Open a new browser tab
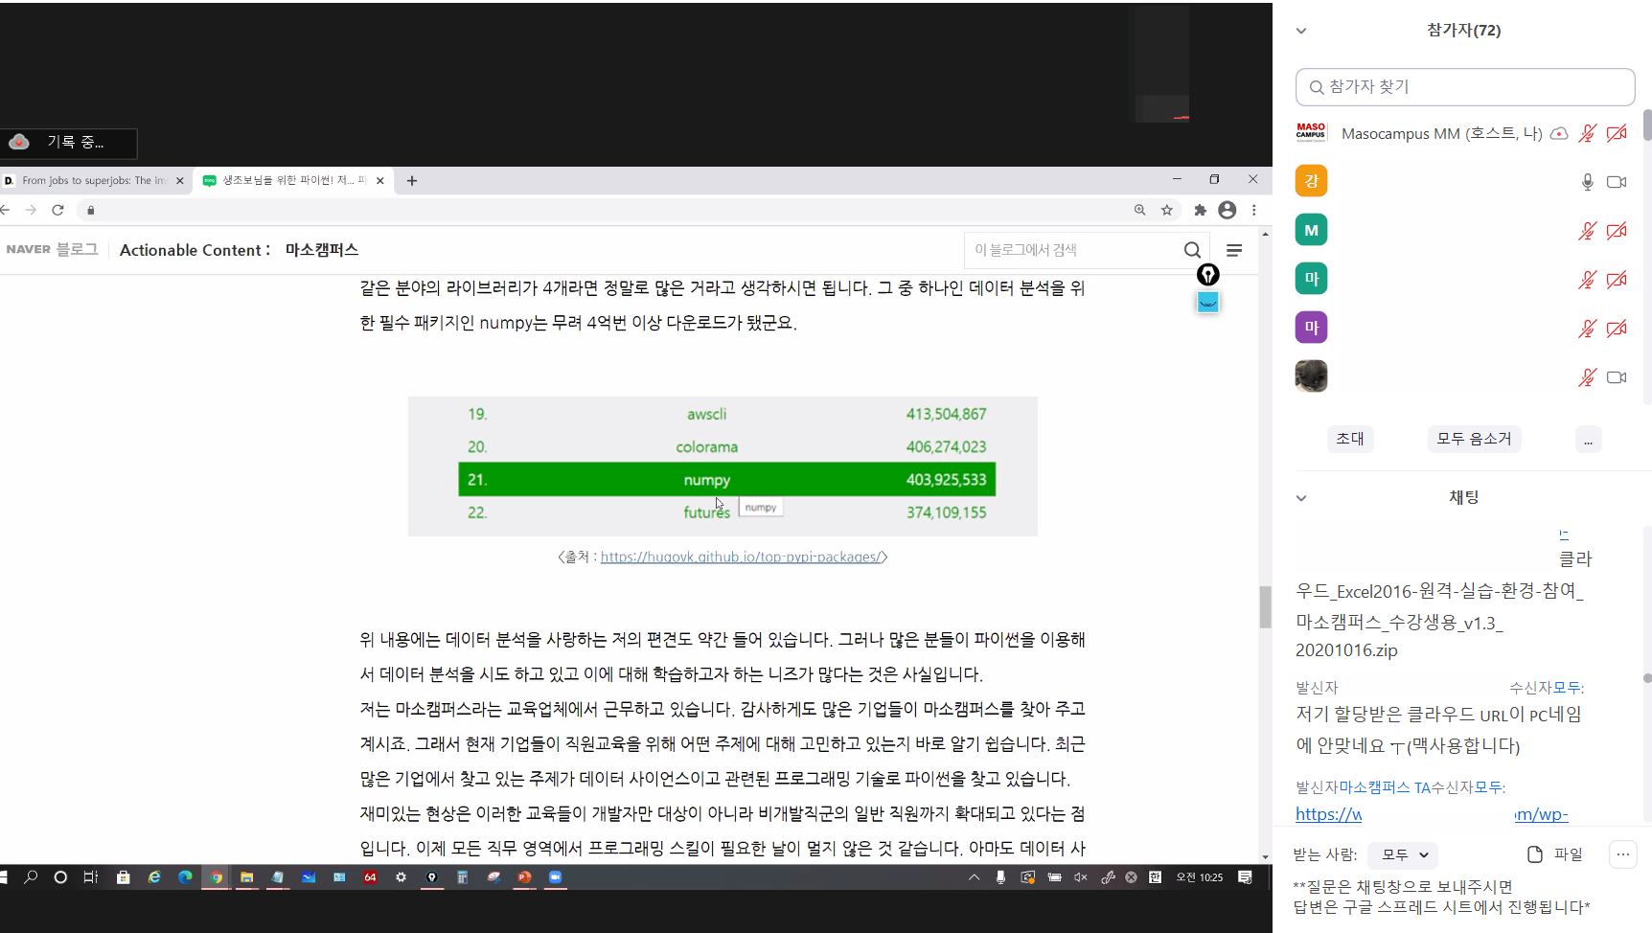The image size is (1652, 933). point(412,180)
